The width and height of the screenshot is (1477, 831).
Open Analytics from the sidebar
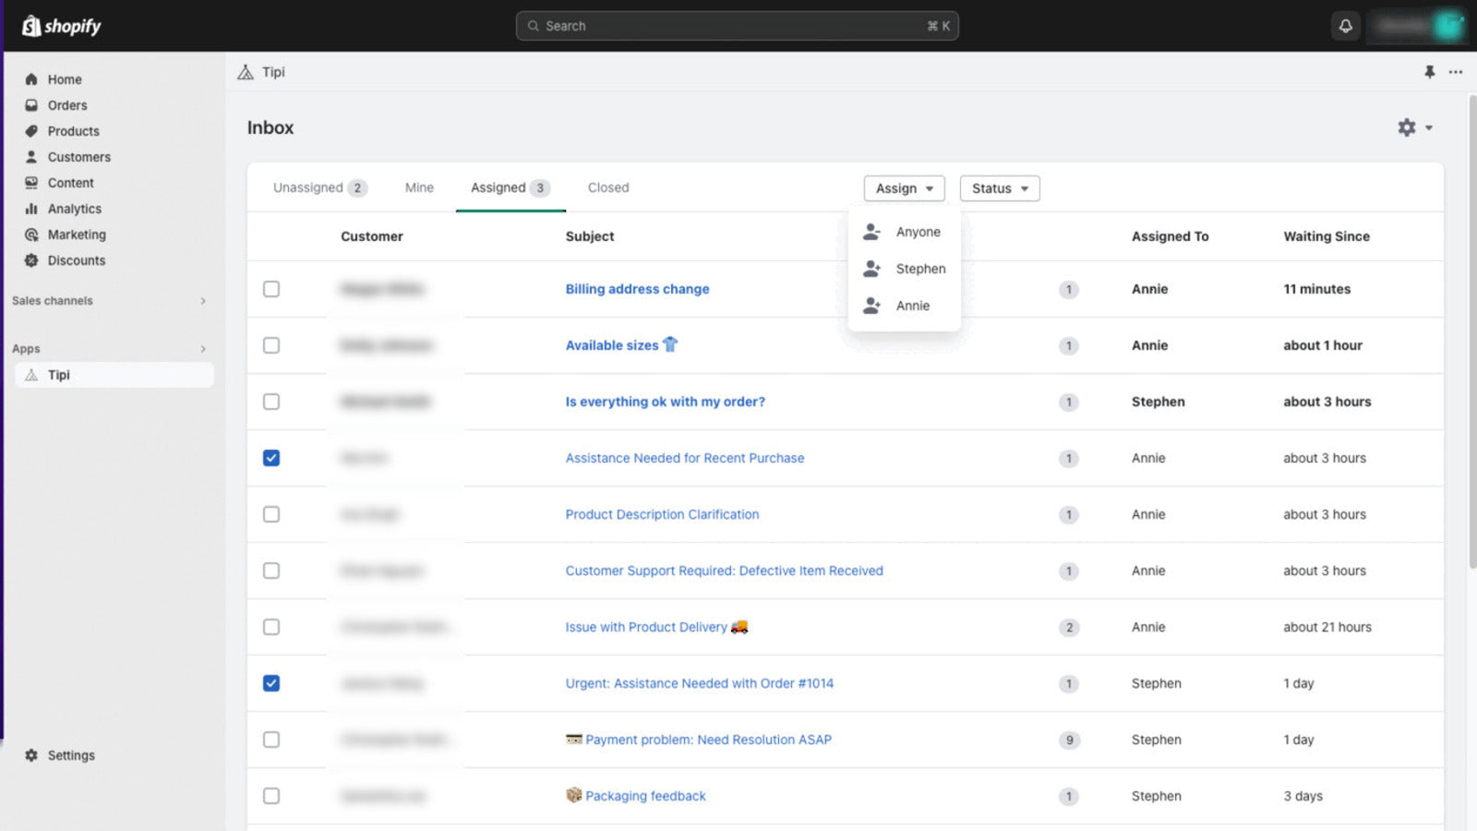point(74,209)
